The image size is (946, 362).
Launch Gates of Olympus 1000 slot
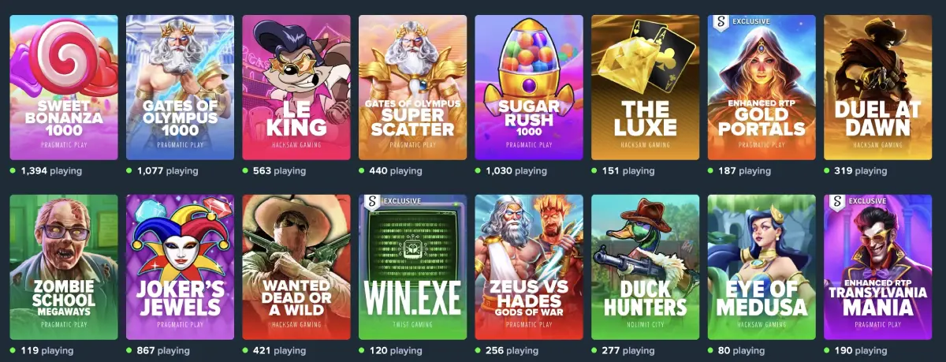click(x=181, y=88)
